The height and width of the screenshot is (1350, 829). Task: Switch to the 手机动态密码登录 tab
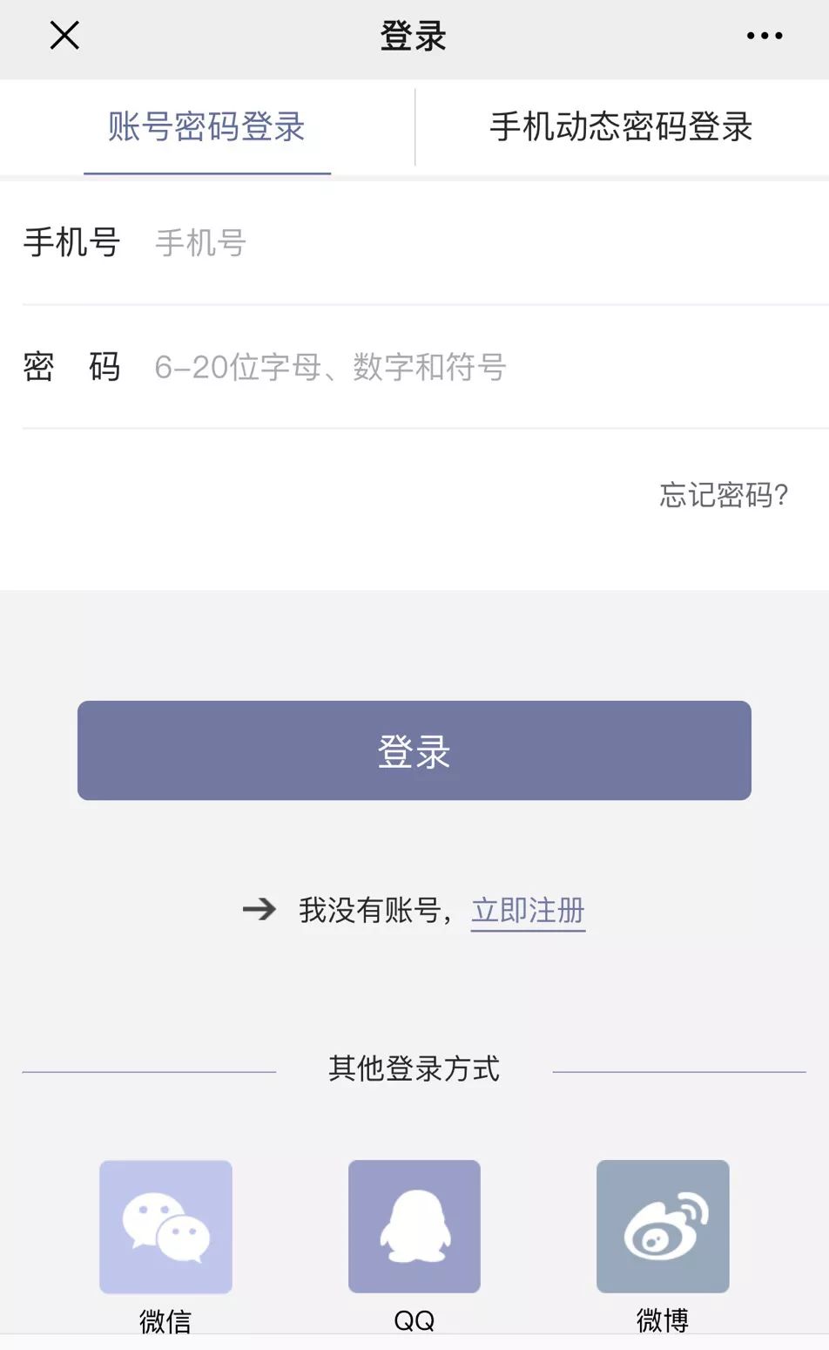pos(621,127)
